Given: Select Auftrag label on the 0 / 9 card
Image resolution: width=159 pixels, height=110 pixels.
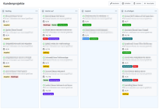Looking at the screenshot, I should click(x=126, y=94).
